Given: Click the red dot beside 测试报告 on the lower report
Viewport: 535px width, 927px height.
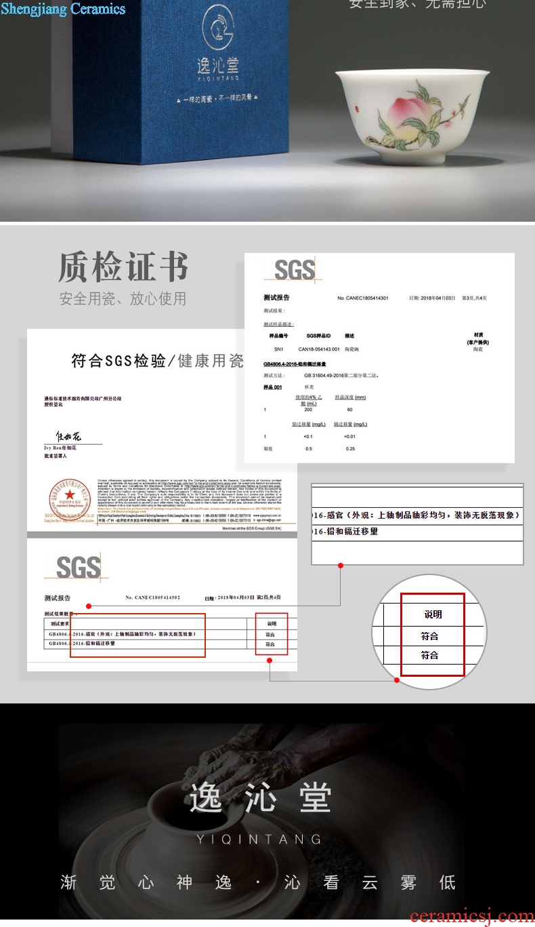Looking at the screenshot, I should [x=88, y=606].
